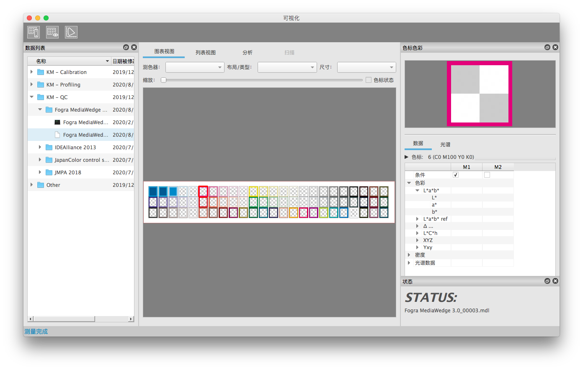The width and height of the screenshot is (583, 370).
Task: Close the 色标色彩 panel
Action: pyautogui.click(x=555, y=47)
